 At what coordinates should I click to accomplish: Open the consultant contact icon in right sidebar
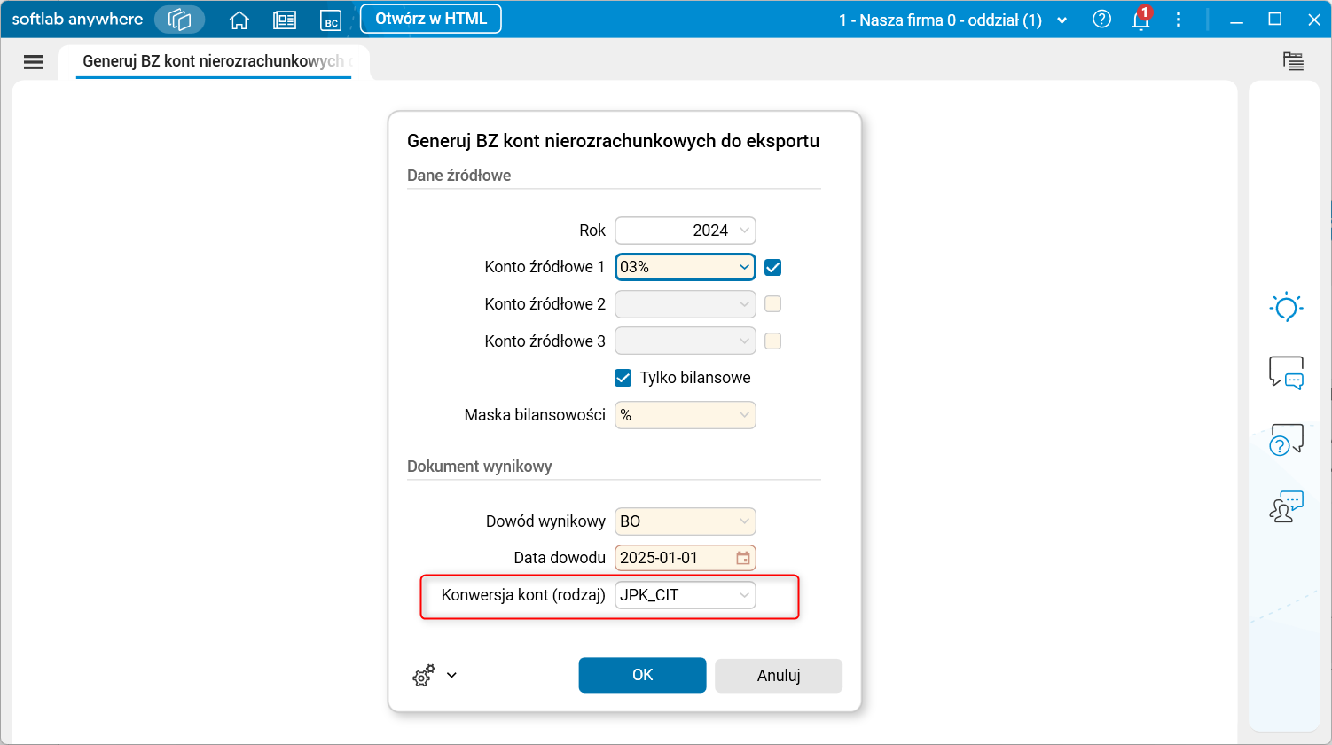click(1285, 504)
